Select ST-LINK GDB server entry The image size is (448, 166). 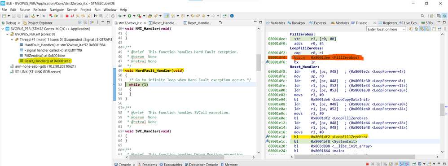(x=36, y=72)
